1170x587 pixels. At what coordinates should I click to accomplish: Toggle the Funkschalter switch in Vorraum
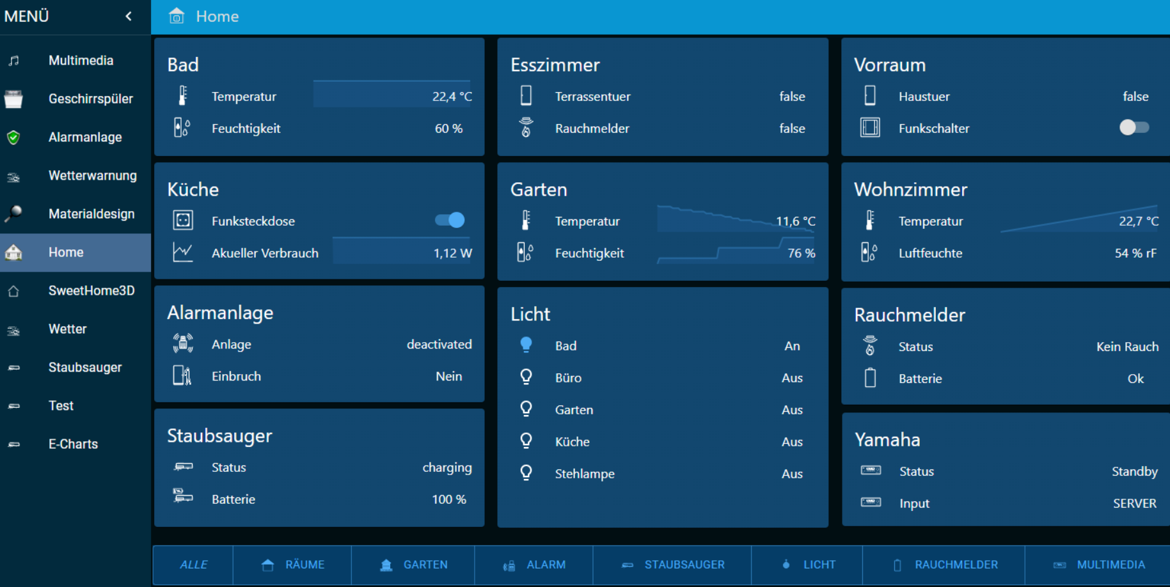click(x=1134, y=127)
